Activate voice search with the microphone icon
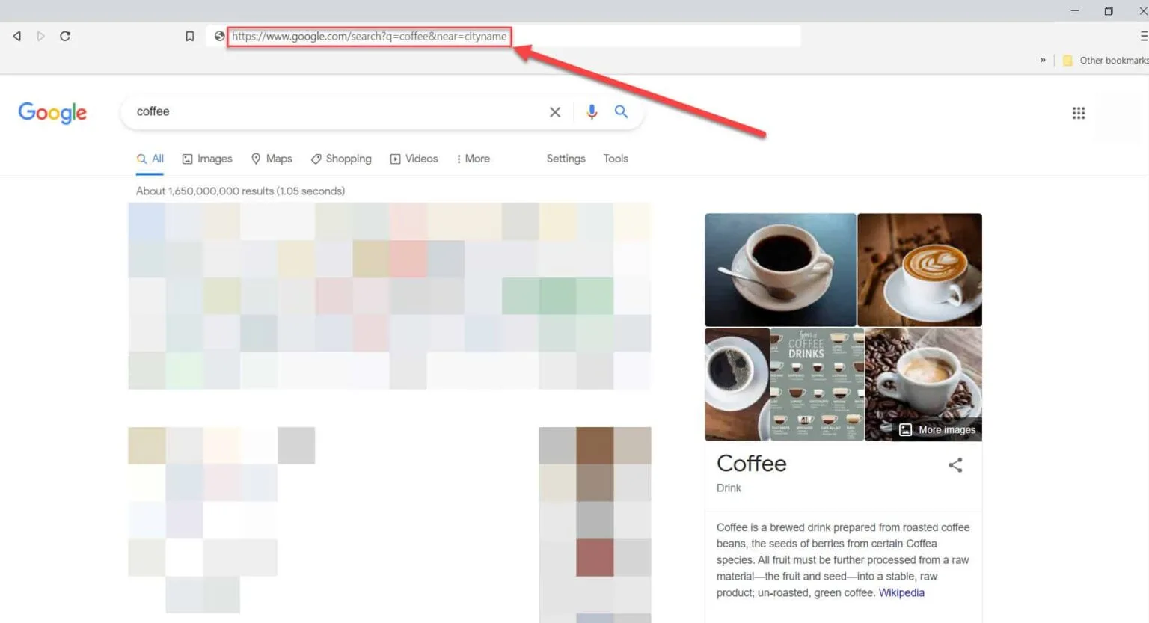 [592, 111]
